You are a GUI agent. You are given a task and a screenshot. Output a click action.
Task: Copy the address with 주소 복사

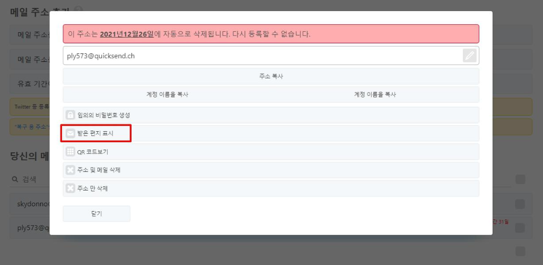click(x=271, y=76)
